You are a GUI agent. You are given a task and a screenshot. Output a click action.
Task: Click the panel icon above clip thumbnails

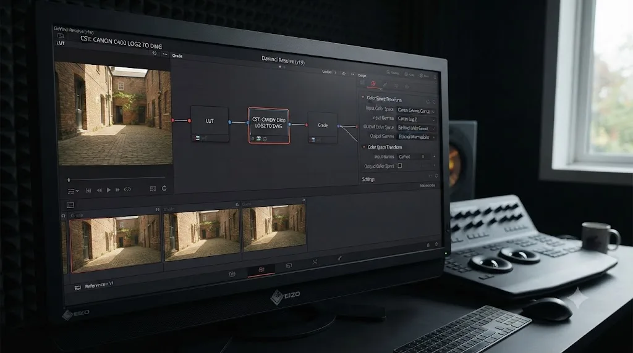[x=70, y=205]
